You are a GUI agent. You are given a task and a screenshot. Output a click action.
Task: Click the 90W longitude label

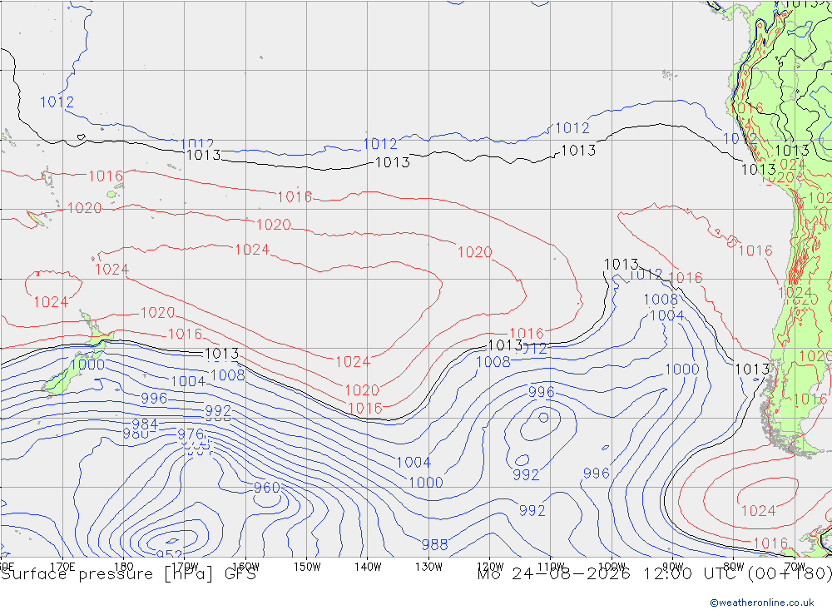673,567
